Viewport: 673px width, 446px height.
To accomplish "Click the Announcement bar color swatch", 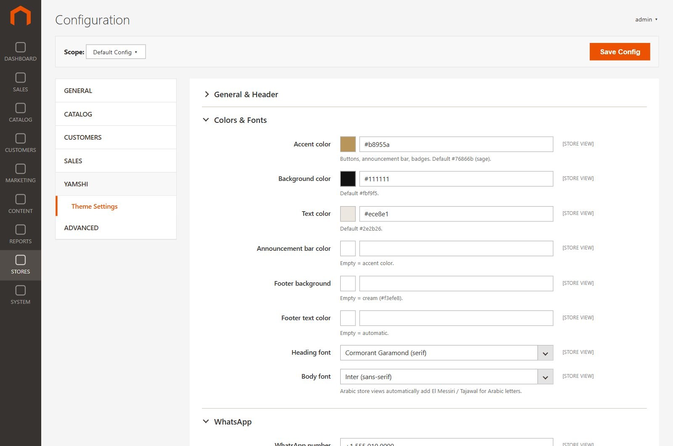I will pos(348,248).
